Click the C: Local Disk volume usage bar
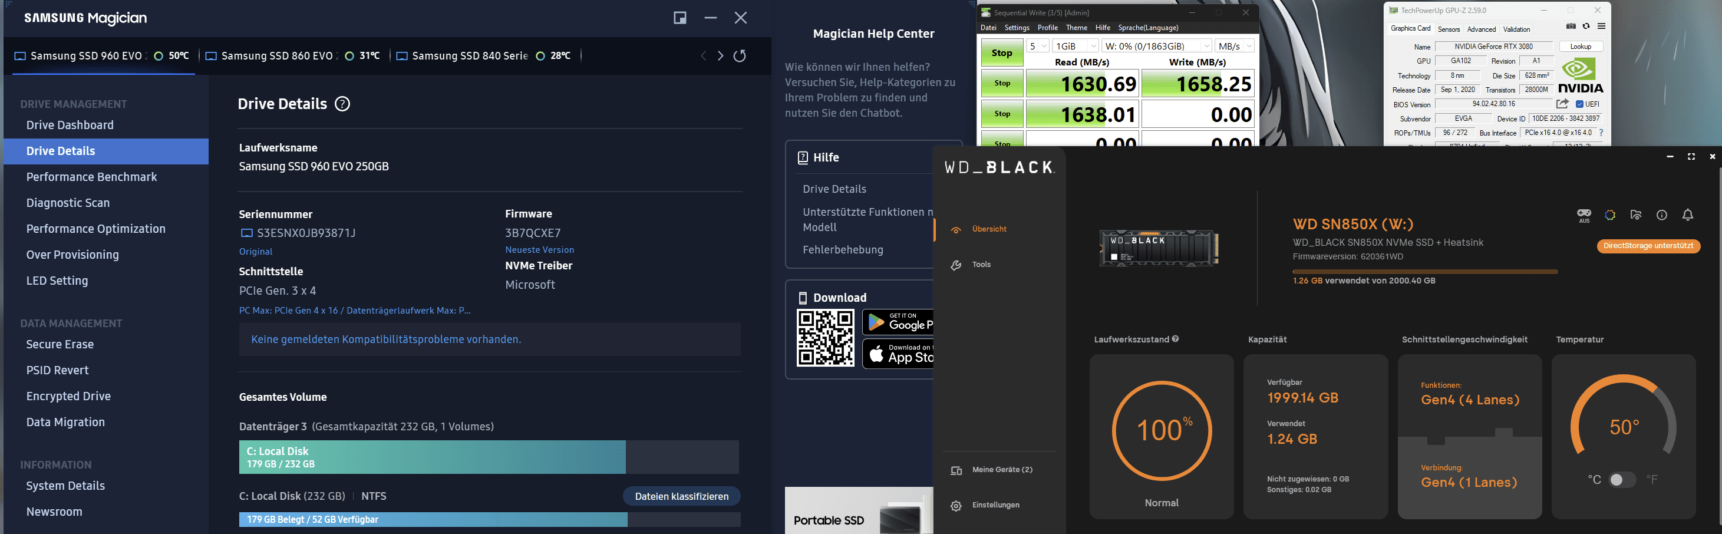Screen dimensions: 1722x534 coord(489,457)
